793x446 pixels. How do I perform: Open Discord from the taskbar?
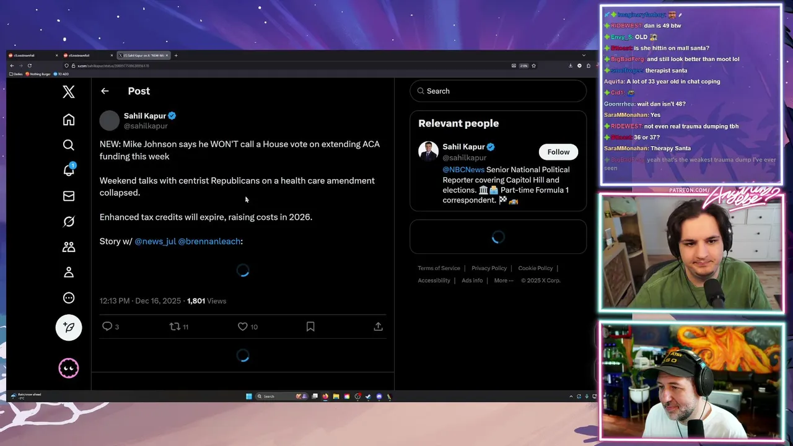click(379, 396)
